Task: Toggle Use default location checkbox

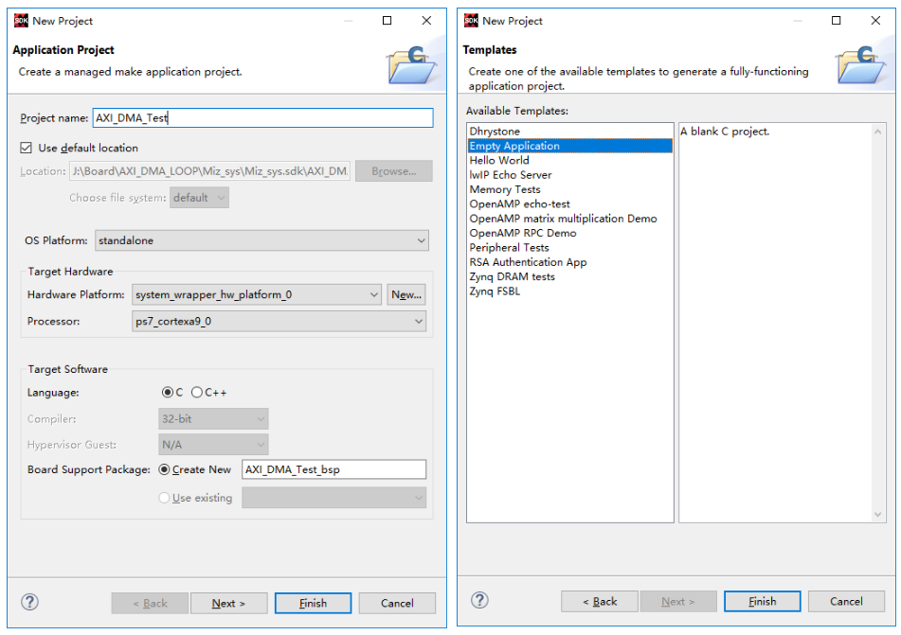Action: pos(26,148)
